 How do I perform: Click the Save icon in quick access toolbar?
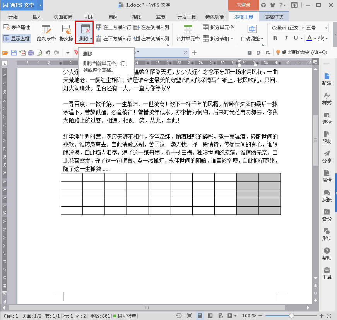pyautogui.click(x=14, y=53)
